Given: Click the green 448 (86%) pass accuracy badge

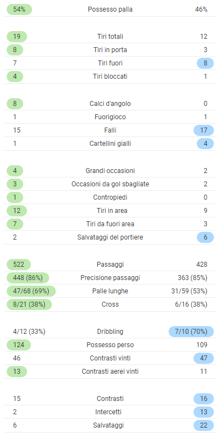Looking at the screenshot, I should pos(28,278).
